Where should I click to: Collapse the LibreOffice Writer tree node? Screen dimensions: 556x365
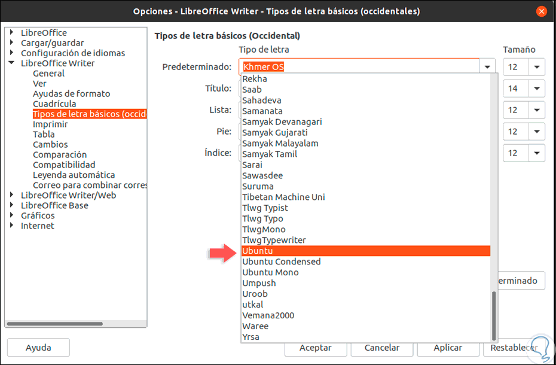[12, 63]
